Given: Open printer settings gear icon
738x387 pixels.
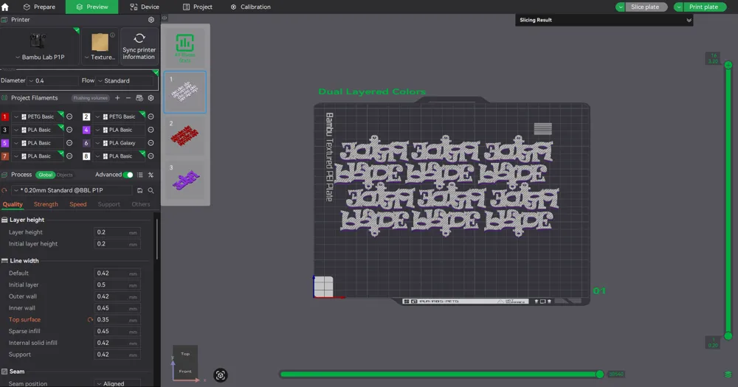Looking at the screenshot, I should point(151,20).
